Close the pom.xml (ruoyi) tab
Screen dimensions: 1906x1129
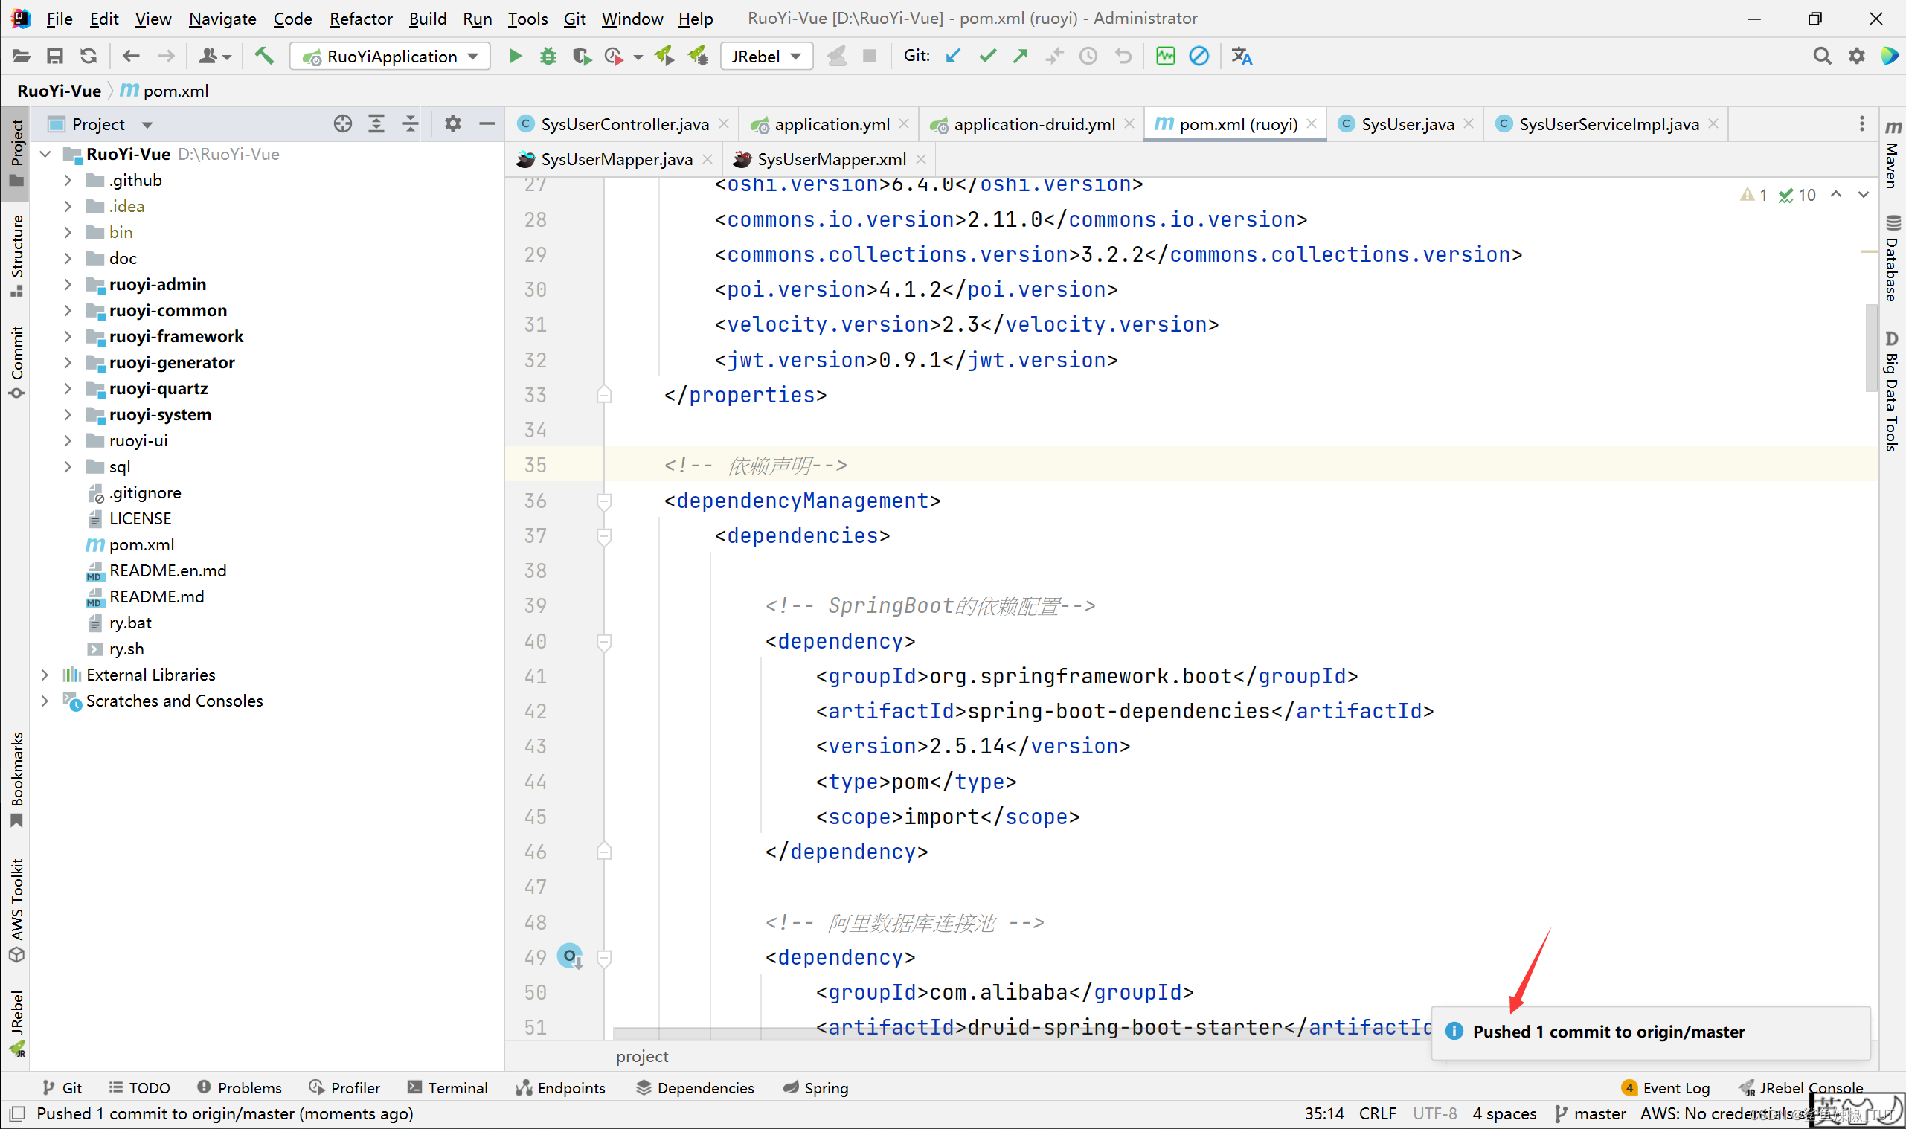click(x=1311, y=123)
